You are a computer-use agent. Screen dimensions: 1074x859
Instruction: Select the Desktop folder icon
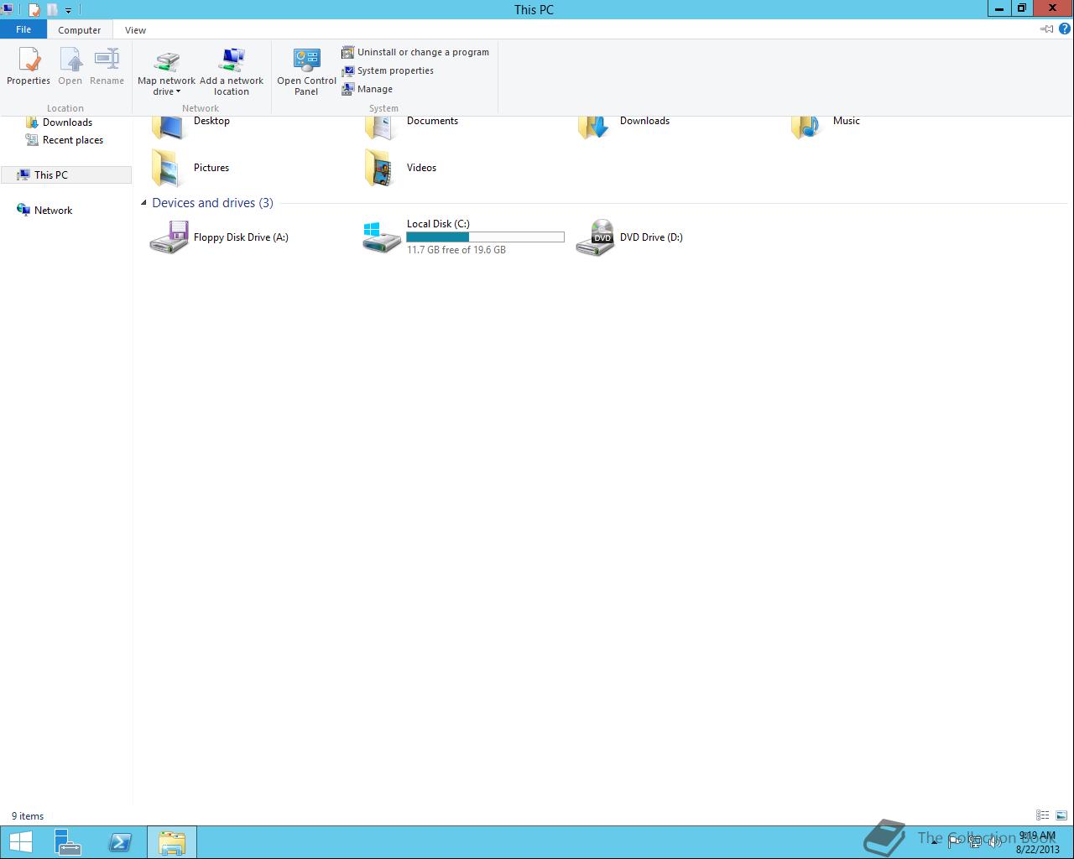pos(167,128)
